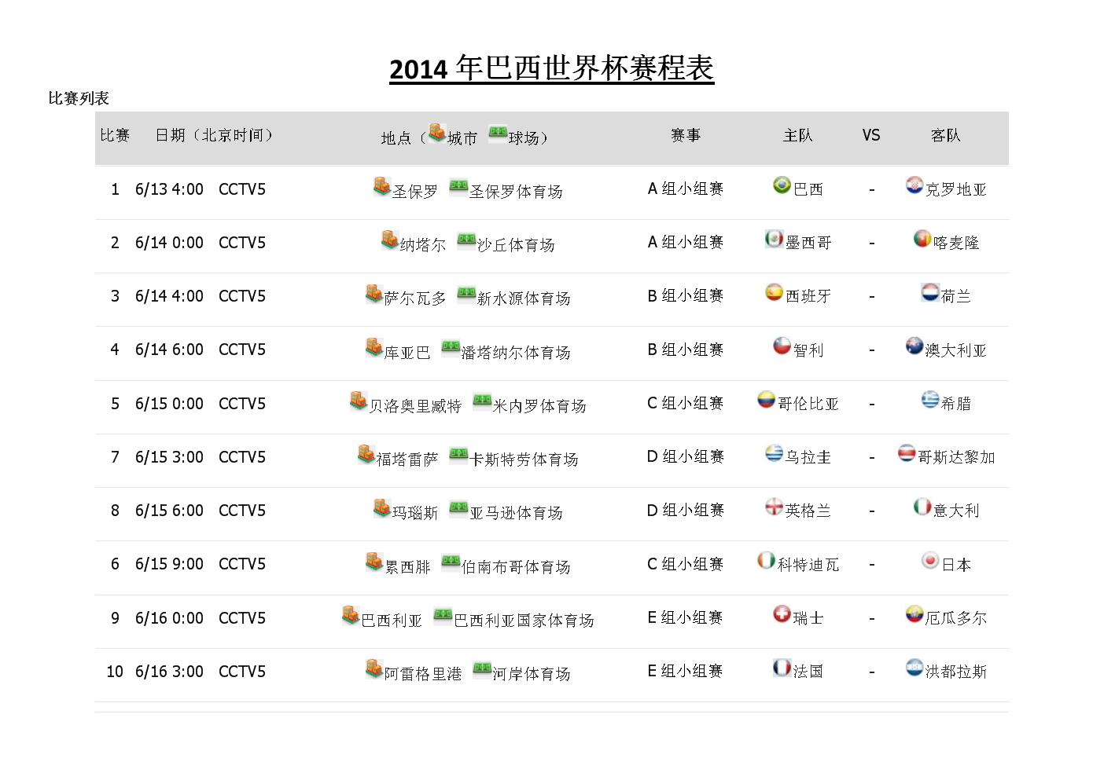Click the 赛事 column header
The width and height of the screenshot is (1104, 780).
pyautogui.click(x=686, y=135)
